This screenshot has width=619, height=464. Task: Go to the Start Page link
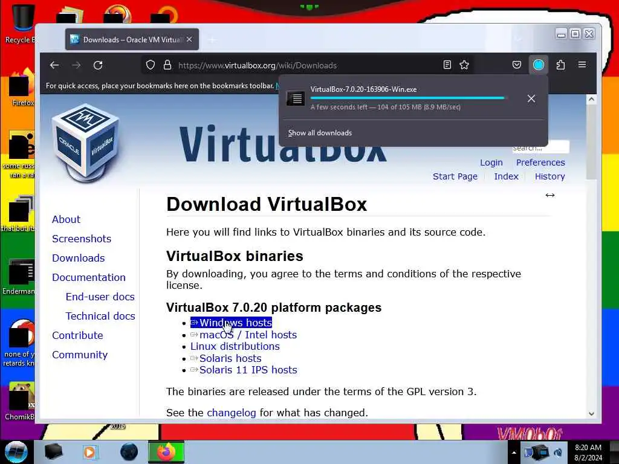455,176
